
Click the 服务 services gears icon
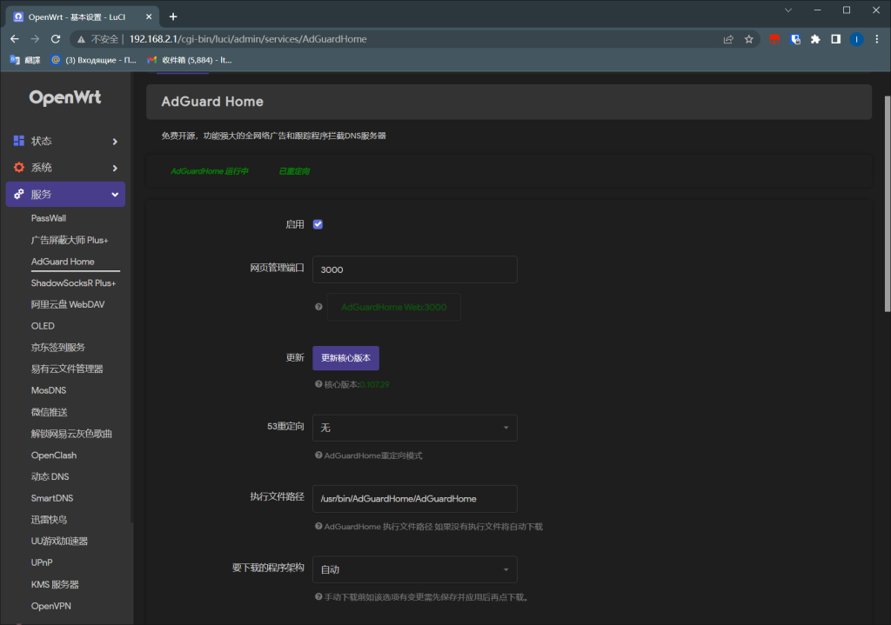pos(18,194)
